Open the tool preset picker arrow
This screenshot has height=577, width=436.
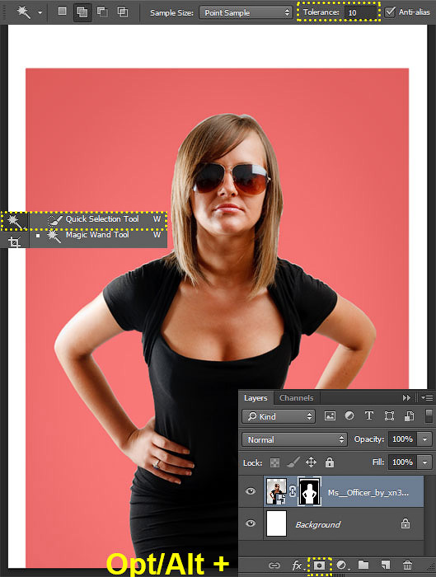click(x=40, y=13)
